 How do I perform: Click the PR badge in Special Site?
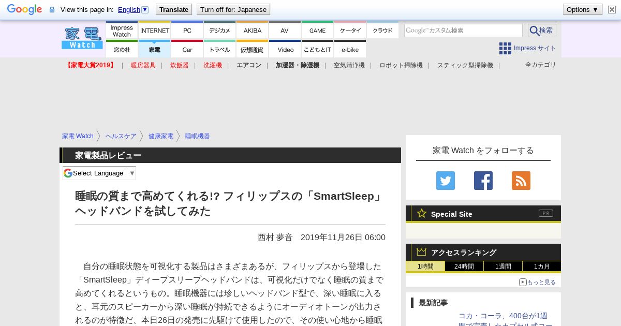tap(545, 213)
